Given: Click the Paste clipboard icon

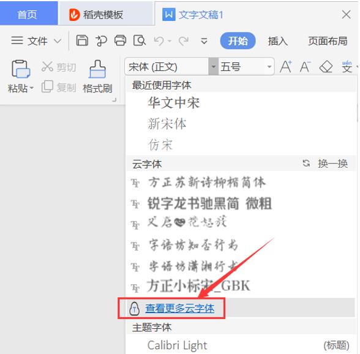Looking at the screenshot, I should pyautogui.click(x=21, y=69).
